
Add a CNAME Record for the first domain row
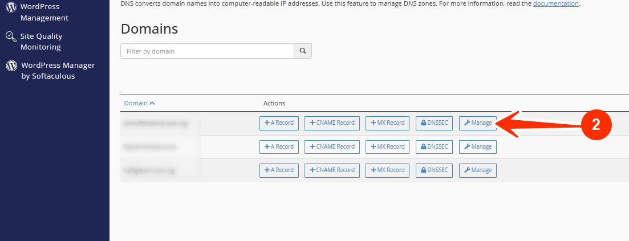(332, 122)
